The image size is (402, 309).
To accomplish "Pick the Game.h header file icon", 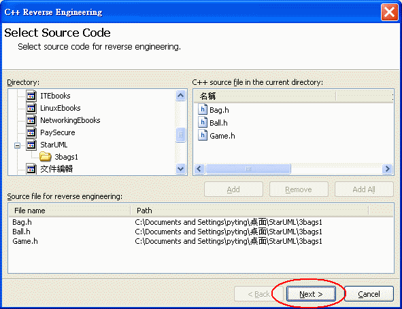I will [203, 135].
